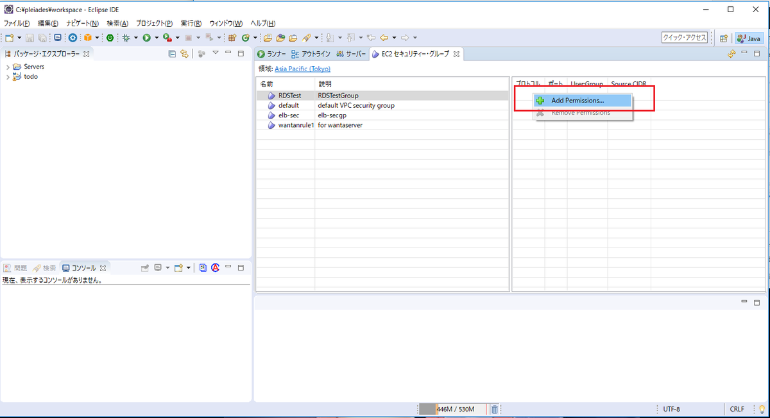This screenshot has width=770, height=418.
Task: Open the AWS cube dropdown arrow
Action: tap(96, 38)
